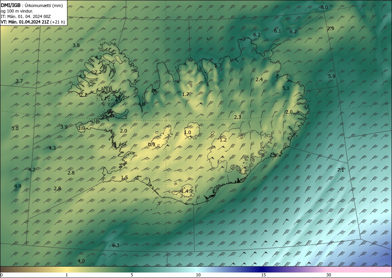Click the map value 3.0
This screenshot has width=392, height=278.
15,129
